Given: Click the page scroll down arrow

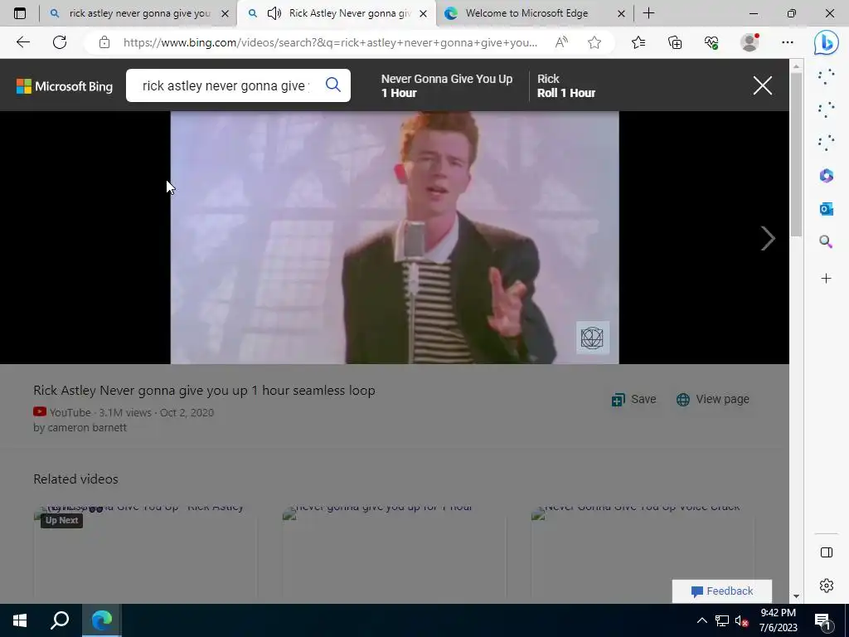Looking at the screenshot, I should (x=796, y=596).
